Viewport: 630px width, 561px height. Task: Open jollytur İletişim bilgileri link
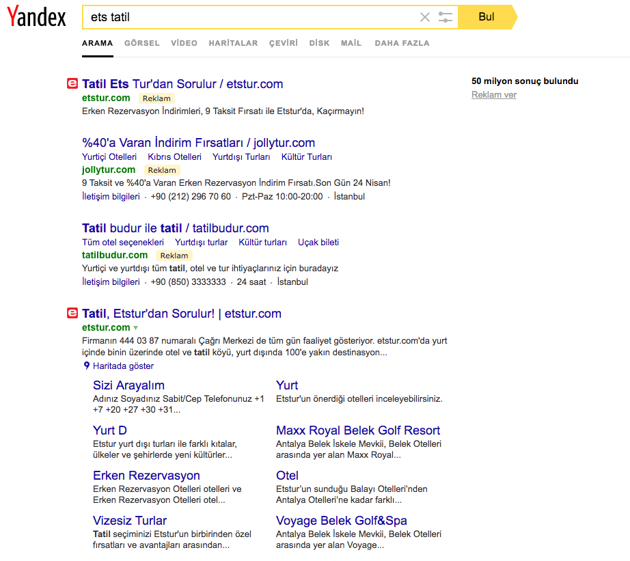tap(111, 197)
